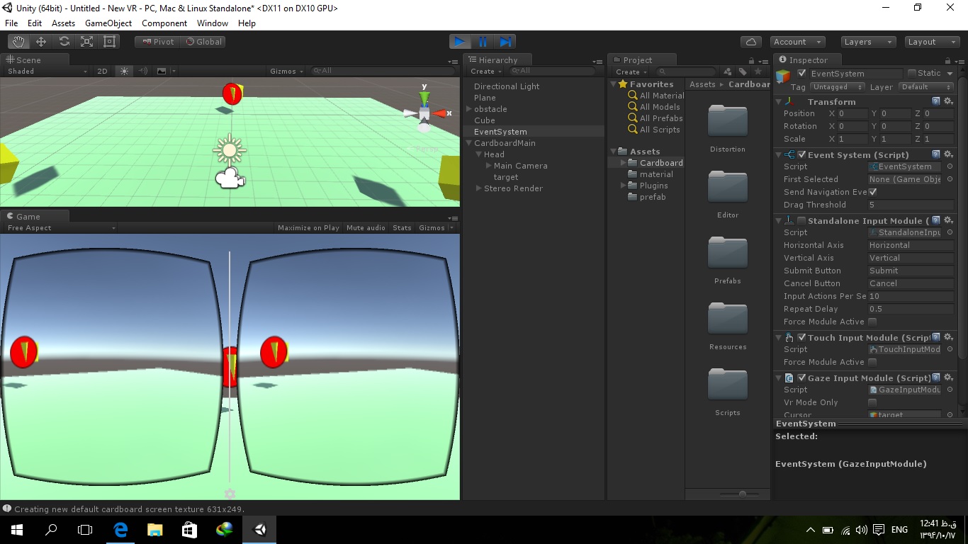968x544 pixels.
Task: Open the Component menu
Action: coord(164,23)
